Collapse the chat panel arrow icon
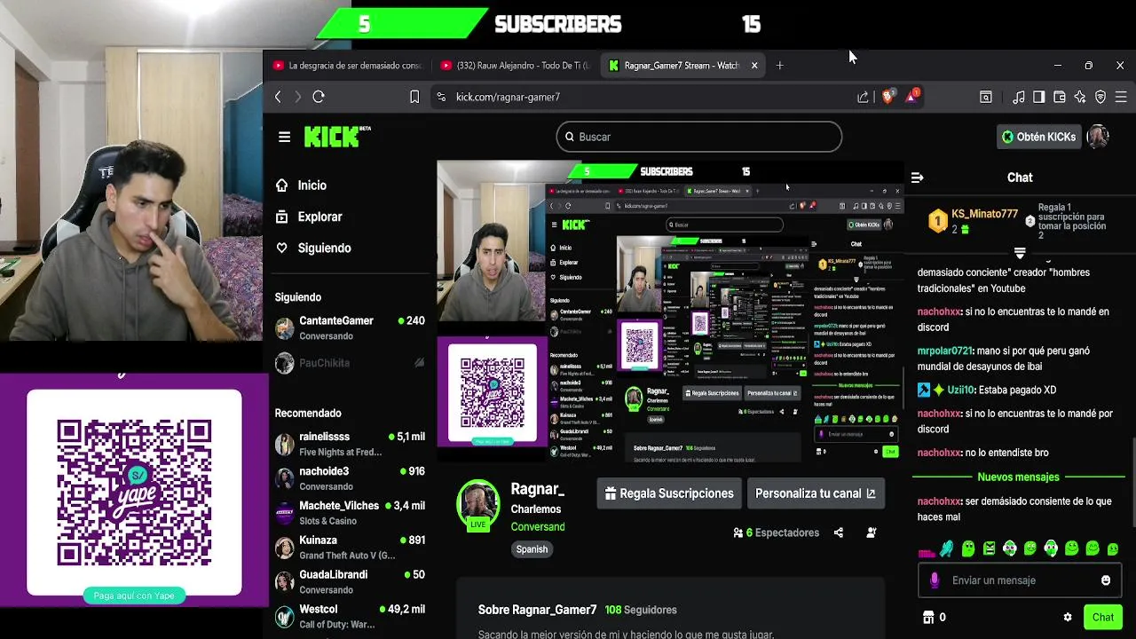 tap(917, 177)
